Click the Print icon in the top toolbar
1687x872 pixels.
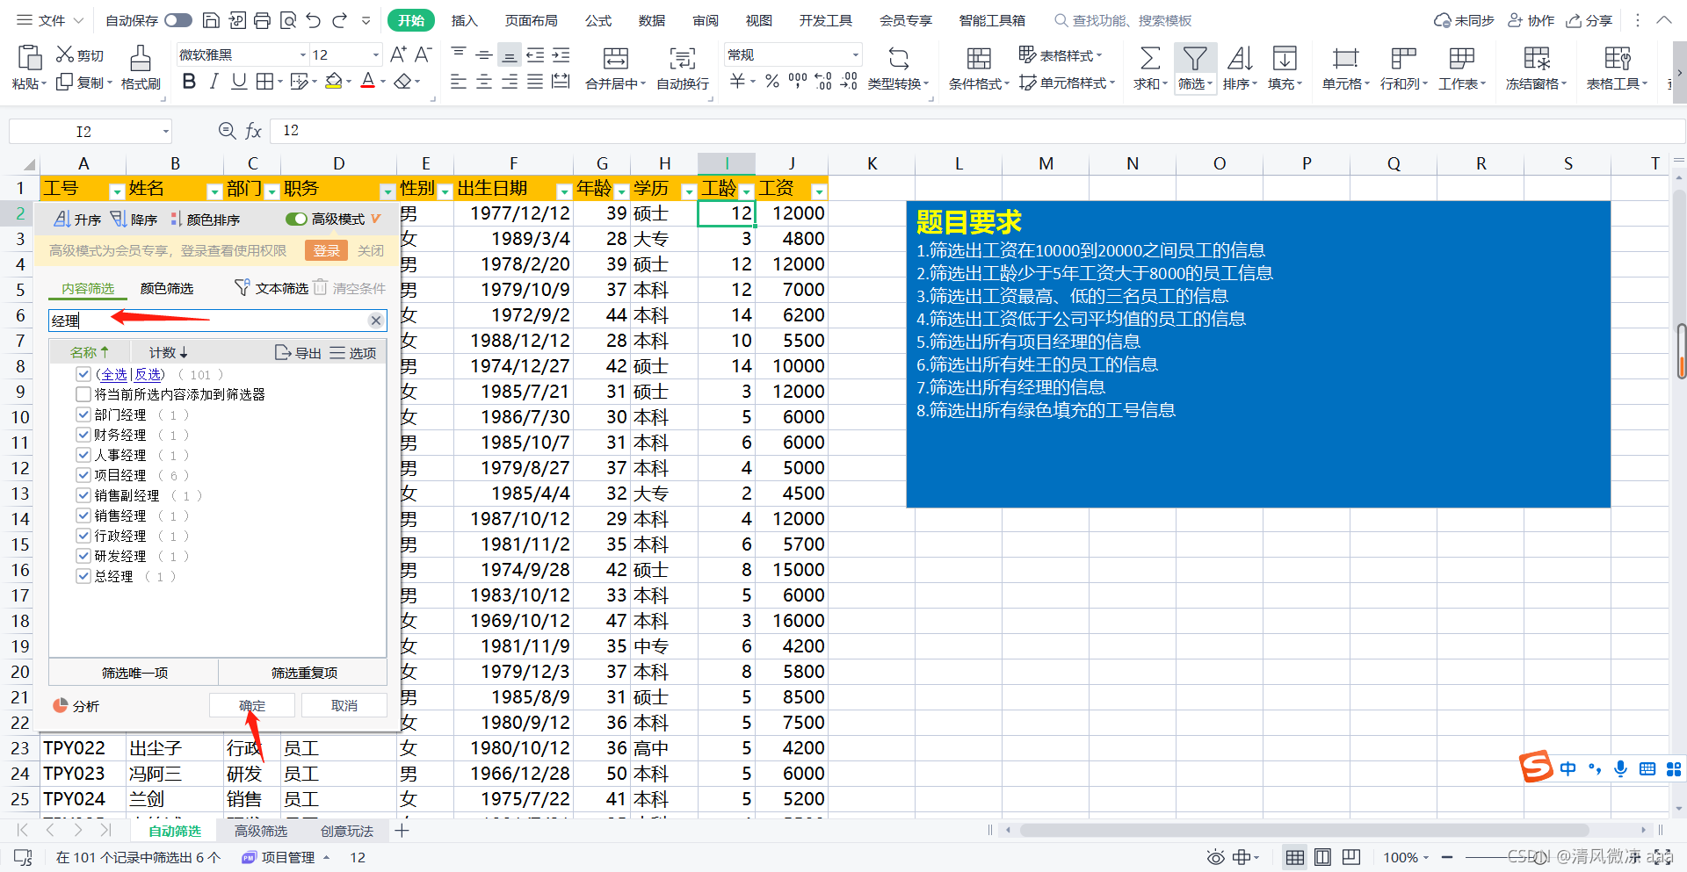[x=262, y=20]
